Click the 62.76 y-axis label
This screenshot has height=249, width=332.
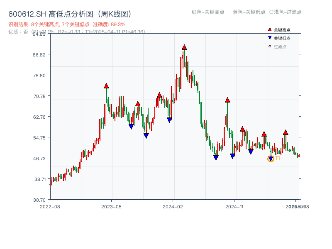click(x=39, y=117)
